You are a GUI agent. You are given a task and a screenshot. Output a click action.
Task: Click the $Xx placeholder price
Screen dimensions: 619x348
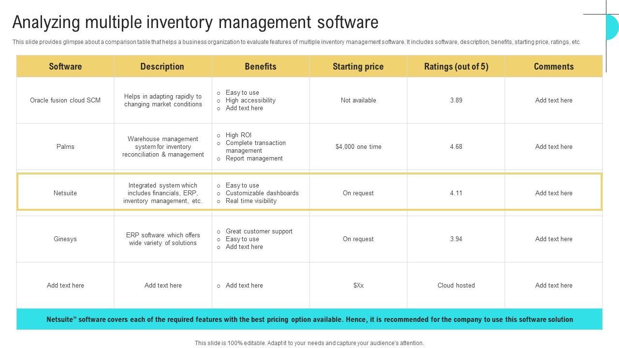358,286
